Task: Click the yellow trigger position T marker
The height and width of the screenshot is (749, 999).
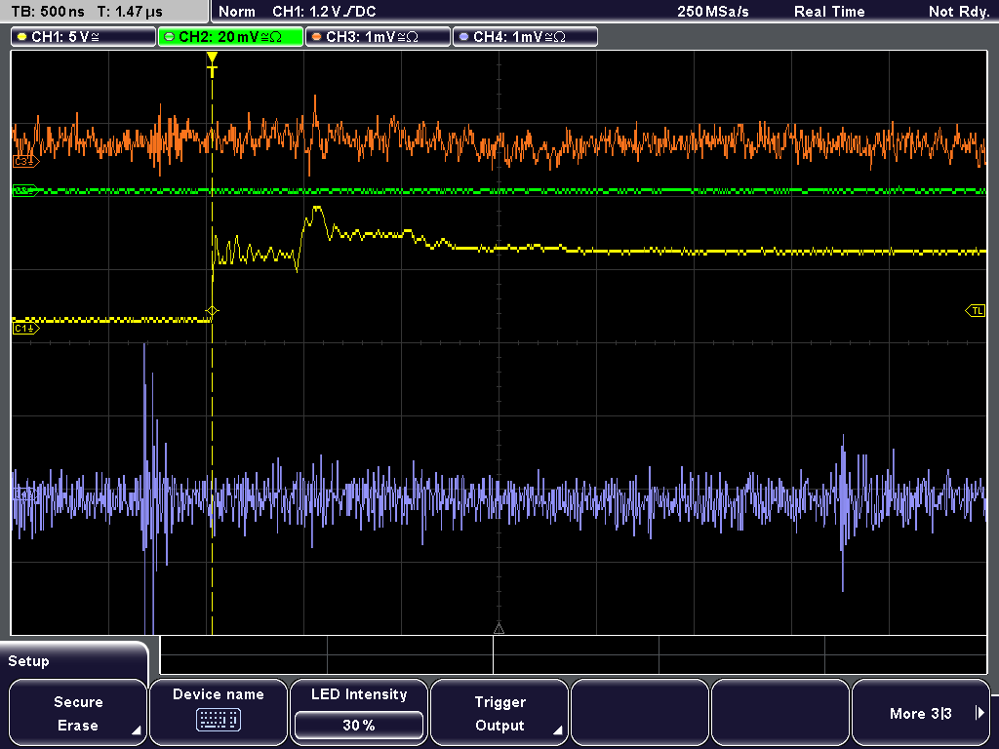Action: [x=212, y=64]
